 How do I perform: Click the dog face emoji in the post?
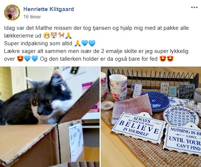click(x=54, y=36)
